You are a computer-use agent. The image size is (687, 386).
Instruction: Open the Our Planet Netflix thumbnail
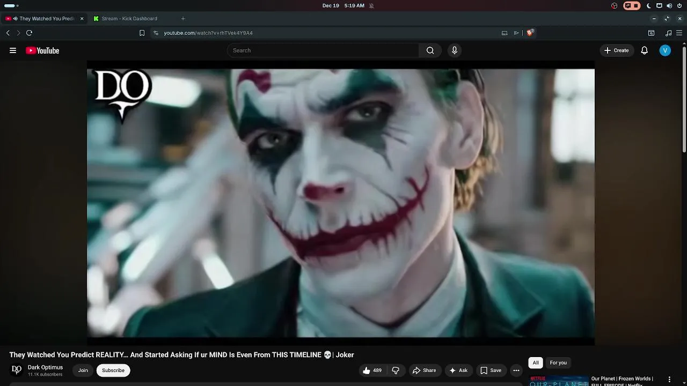pyautogui.click(x=559, y=381)
